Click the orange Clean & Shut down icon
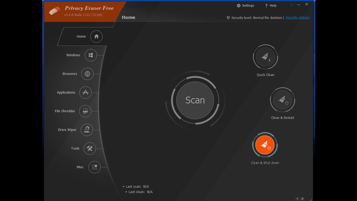357x201 pixels. 265,145
